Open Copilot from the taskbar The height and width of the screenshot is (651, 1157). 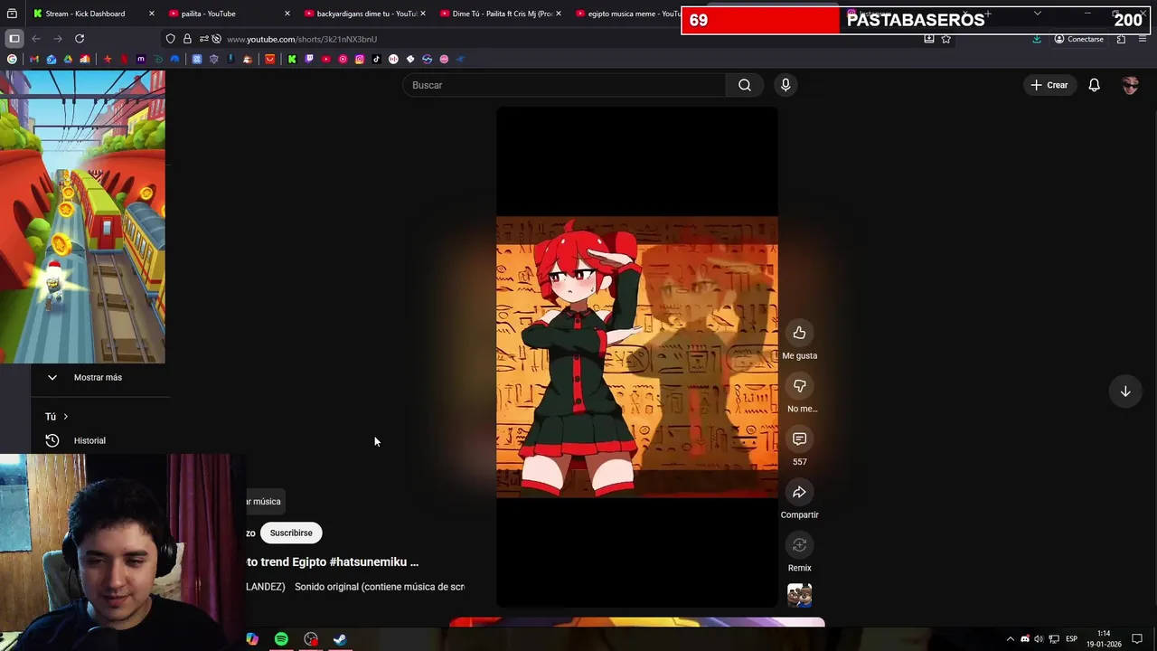[x=252, y=639]
